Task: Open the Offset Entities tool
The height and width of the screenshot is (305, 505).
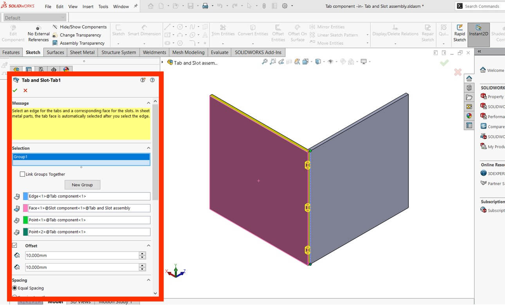Action: [278, 34]
